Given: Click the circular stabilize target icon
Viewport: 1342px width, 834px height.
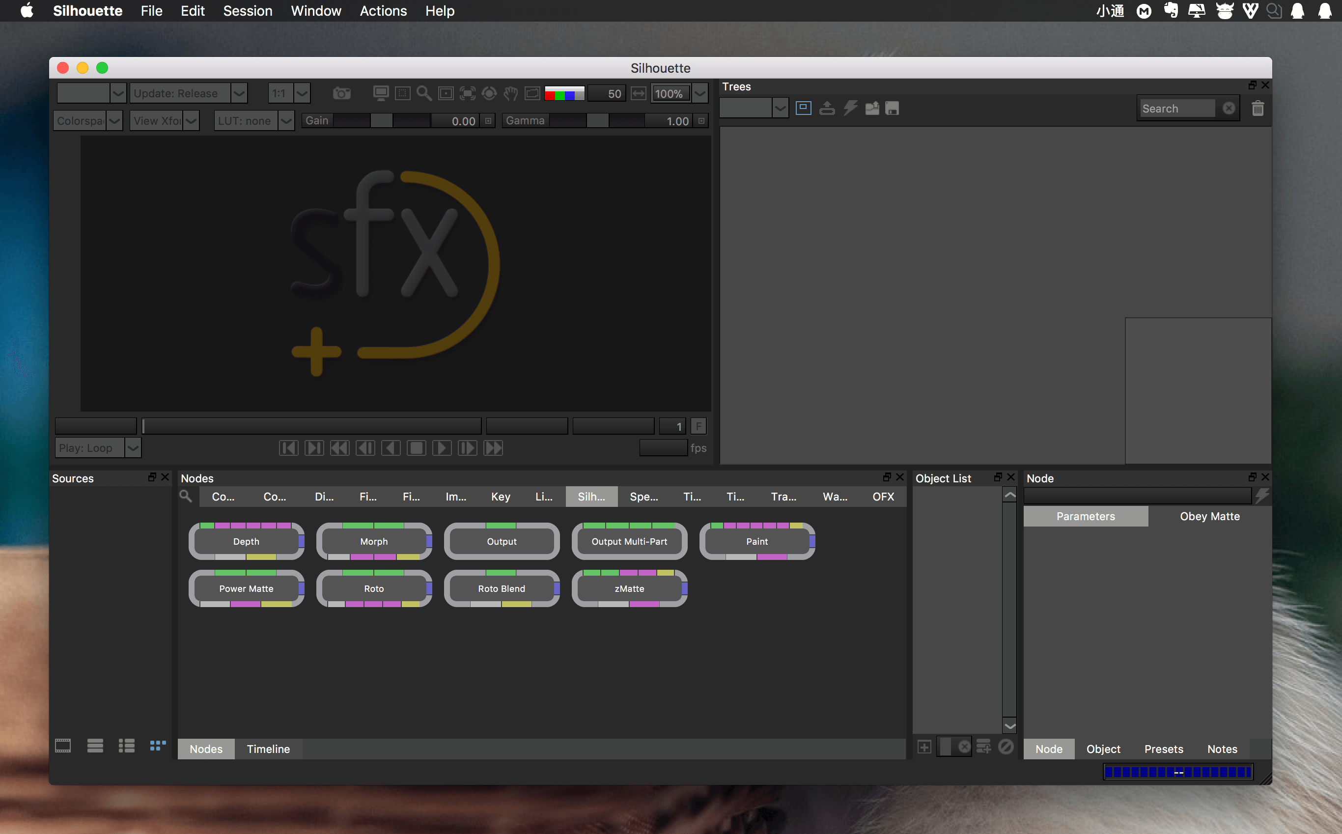Looking at the screenshot, I should click(x=489, y=93).
